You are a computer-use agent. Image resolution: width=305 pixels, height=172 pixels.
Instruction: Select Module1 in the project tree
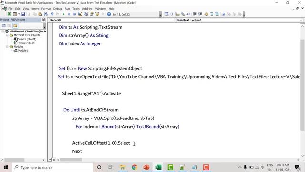23,51
